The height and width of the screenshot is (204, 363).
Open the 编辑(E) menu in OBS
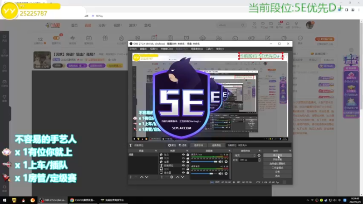click(x=143, y=49)
